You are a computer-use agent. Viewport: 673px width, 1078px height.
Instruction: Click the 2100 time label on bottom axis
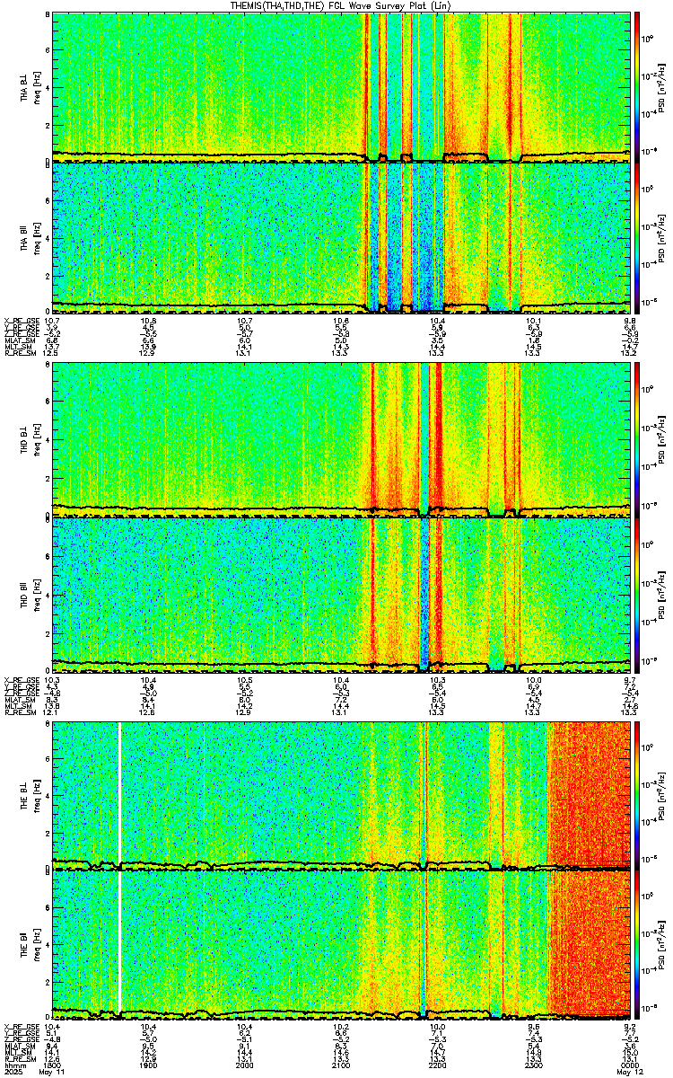click(x=342, y=1065)
